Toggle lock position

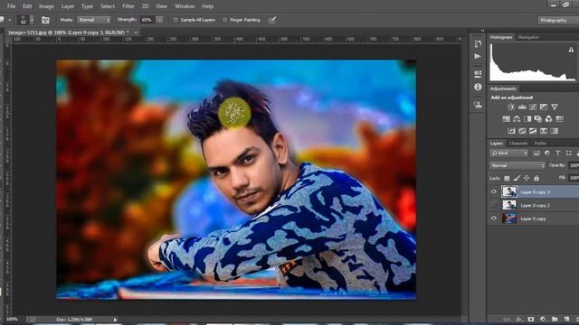[527, 179]
